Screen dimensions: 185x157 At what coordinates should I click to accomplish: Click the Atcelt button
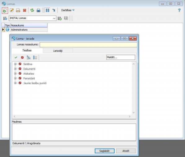126,151
